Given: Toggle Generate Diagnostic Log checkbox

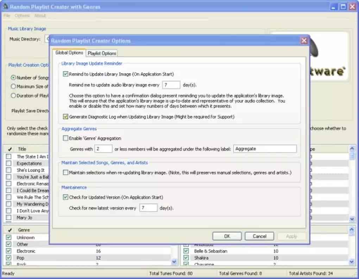Looking at the screenshot, I should pos(65,116).
